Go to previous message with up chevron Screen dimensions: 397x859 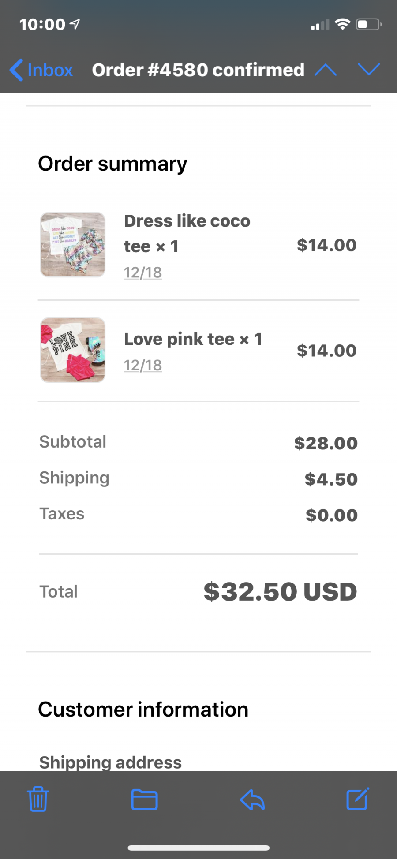326,70
